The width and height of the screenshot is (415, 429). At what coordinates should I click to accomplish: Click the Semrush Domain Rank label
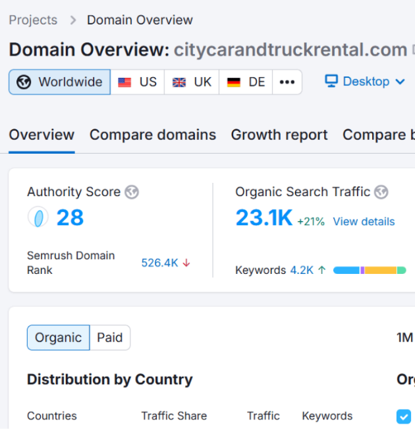[70, 263]
